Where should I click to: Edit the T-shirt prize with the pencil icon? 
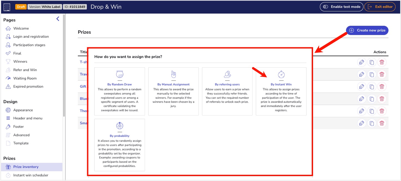[x=362, y=62]
